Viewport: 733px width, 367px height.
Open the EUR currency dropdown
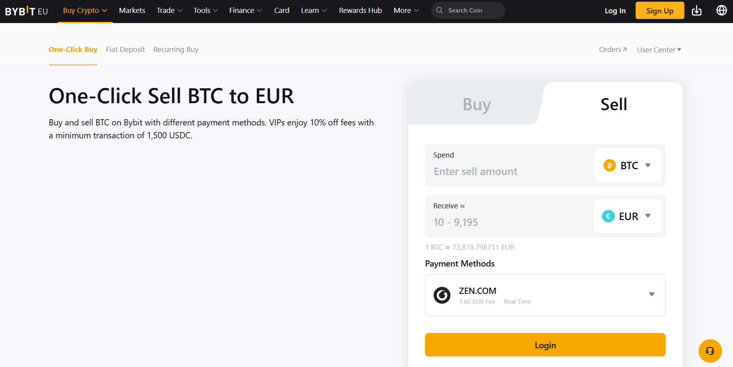click(648, 216)
